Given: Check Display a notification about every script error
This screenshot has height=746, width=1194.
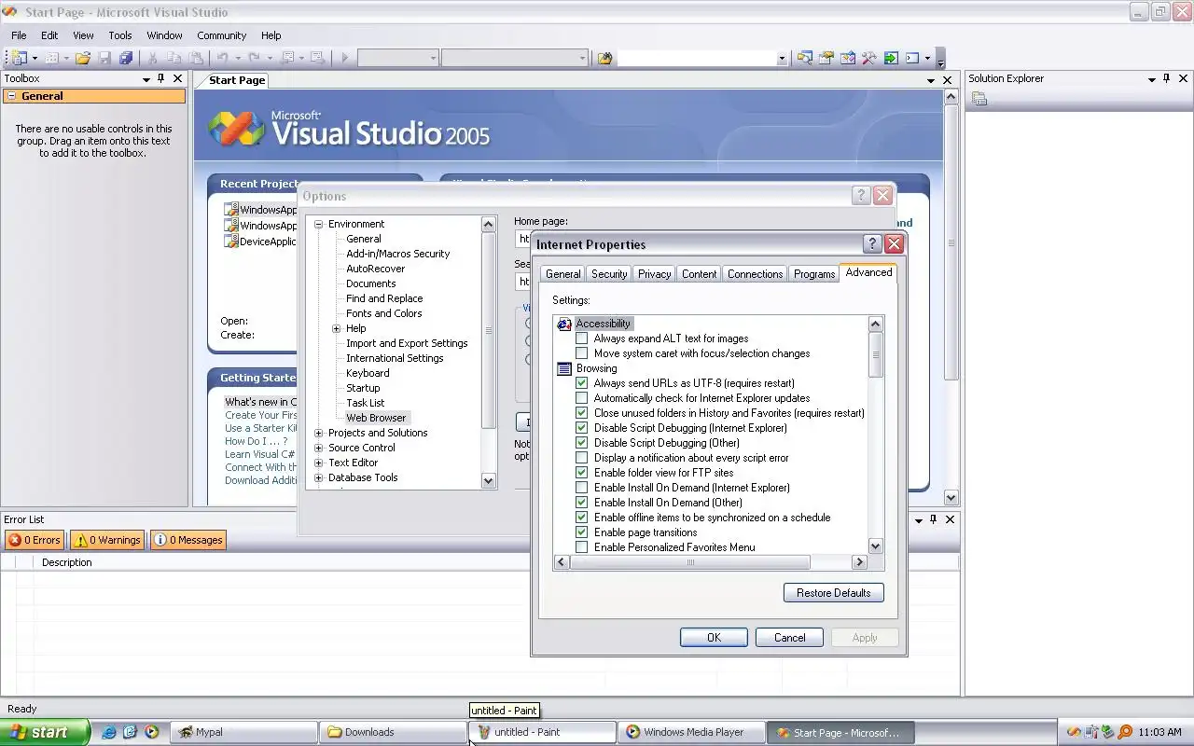Looking at the screenshot, I should coord(582,458).
